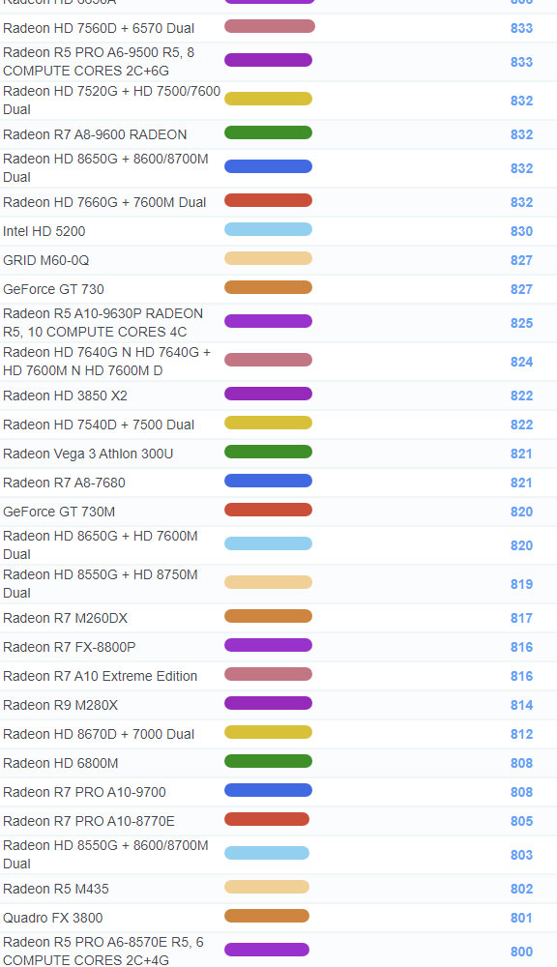The width and height of the screenshot is (557, 967).
Task: Open Radeon HD 8550G + HD 8750M Dual
Action: tap(101, 584)
